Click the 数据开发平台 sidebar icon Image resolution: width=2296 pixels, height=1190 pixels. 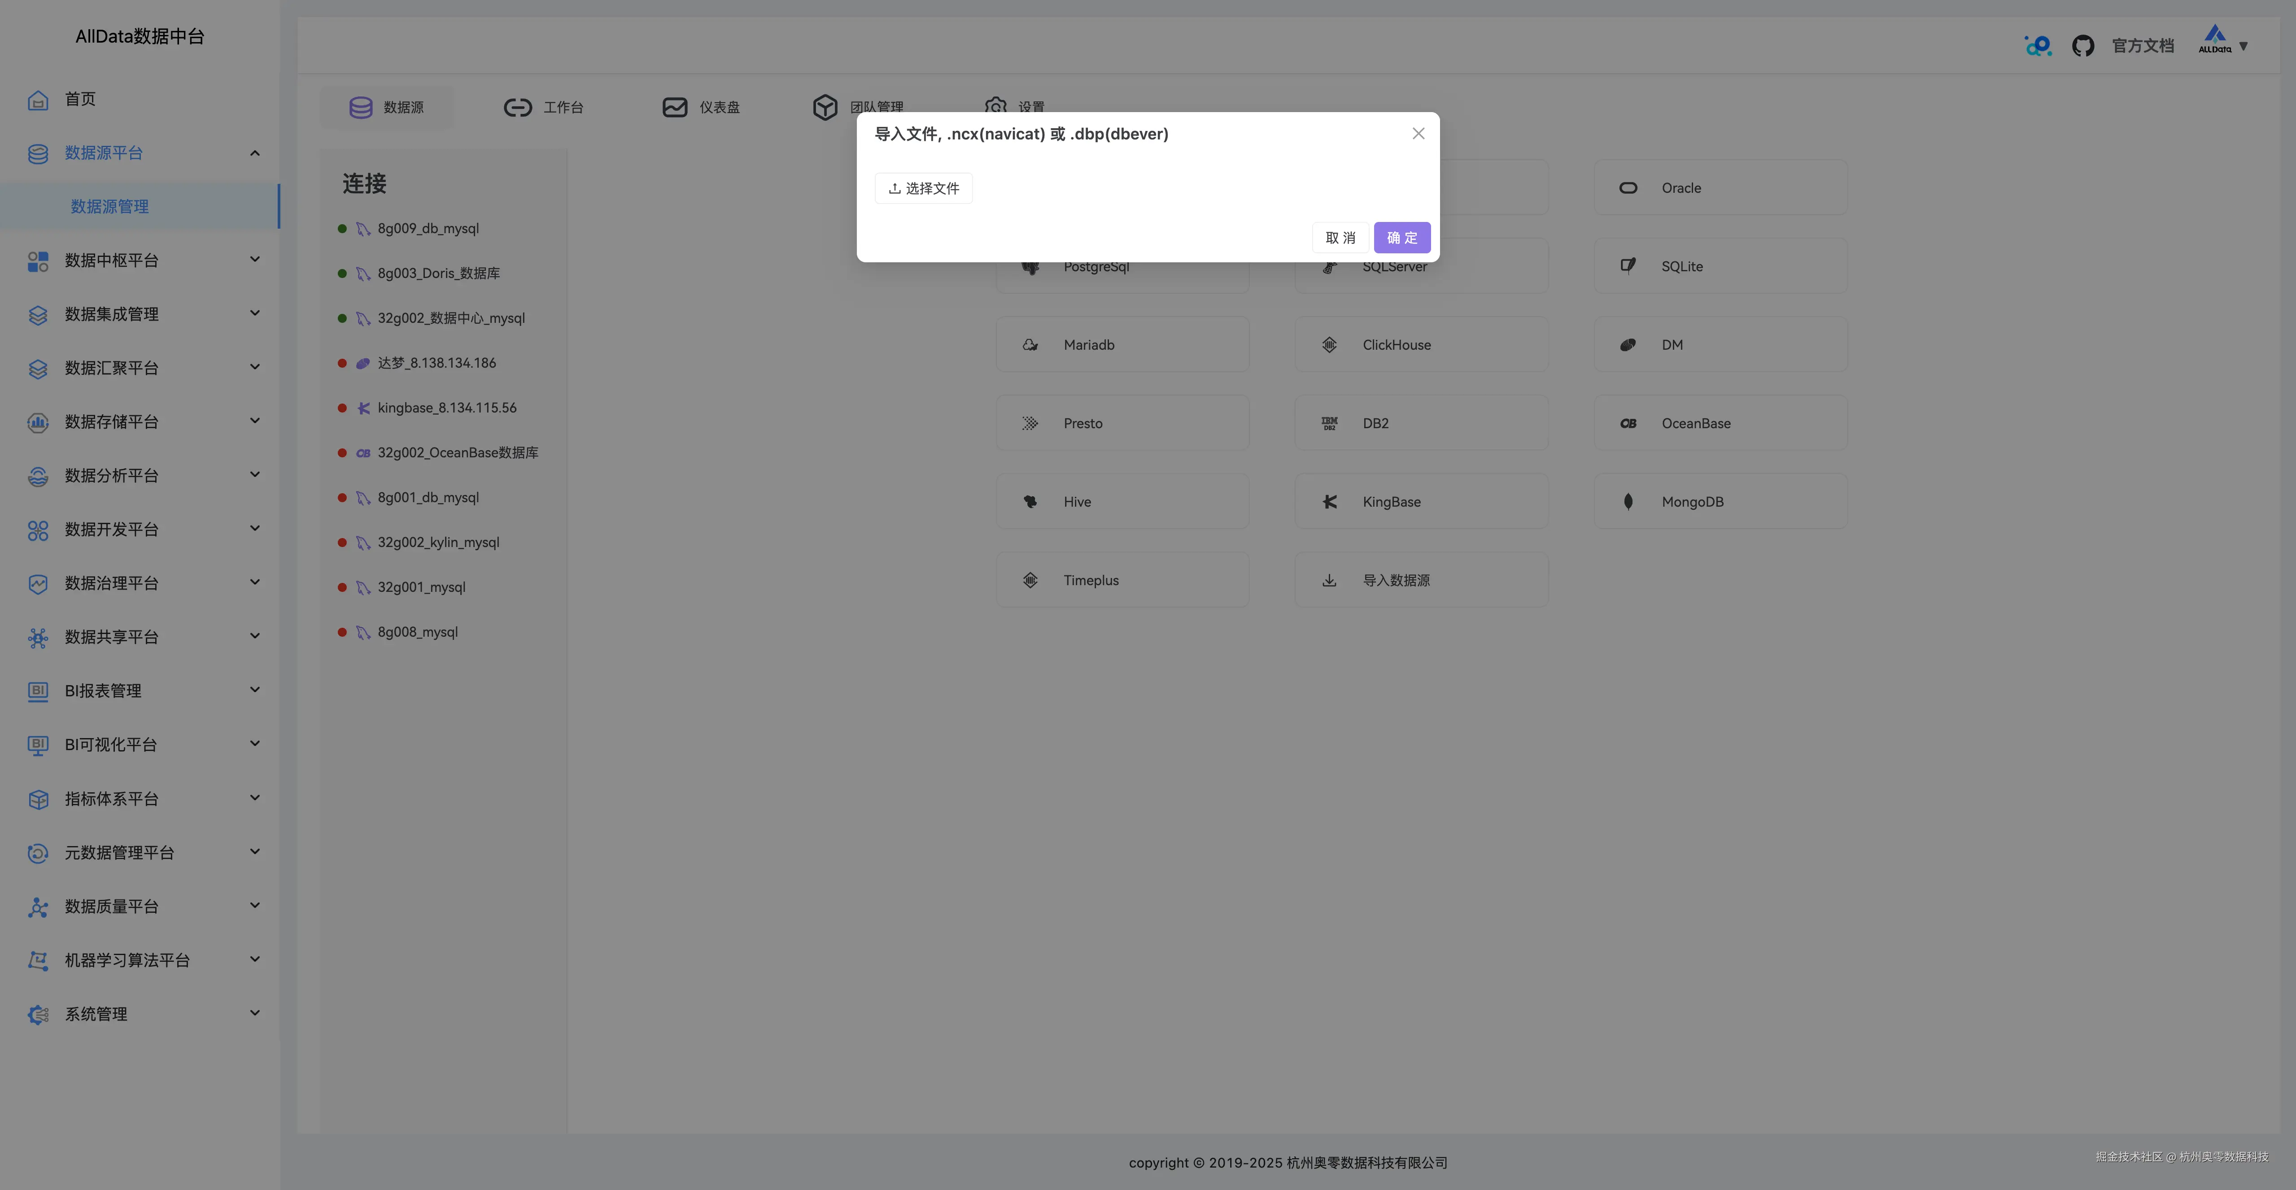pyautogui.click(x=37, y=530)
